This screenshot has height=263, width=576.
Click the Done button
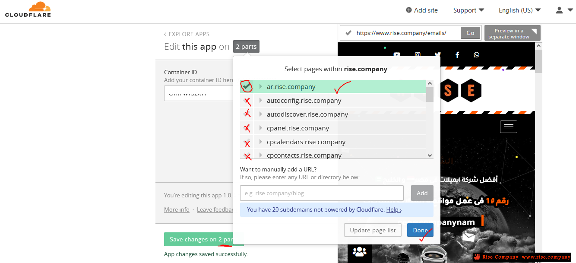pos(420,230)
